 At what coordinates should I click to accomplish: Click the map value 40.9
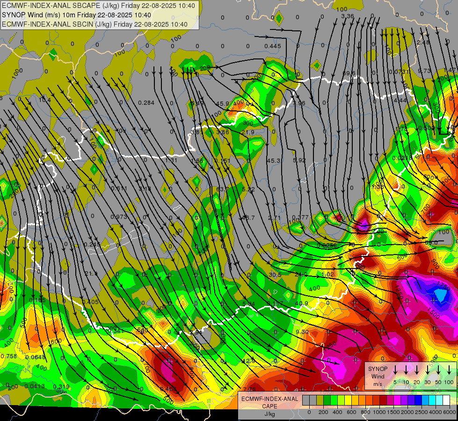tap(301, 304)
